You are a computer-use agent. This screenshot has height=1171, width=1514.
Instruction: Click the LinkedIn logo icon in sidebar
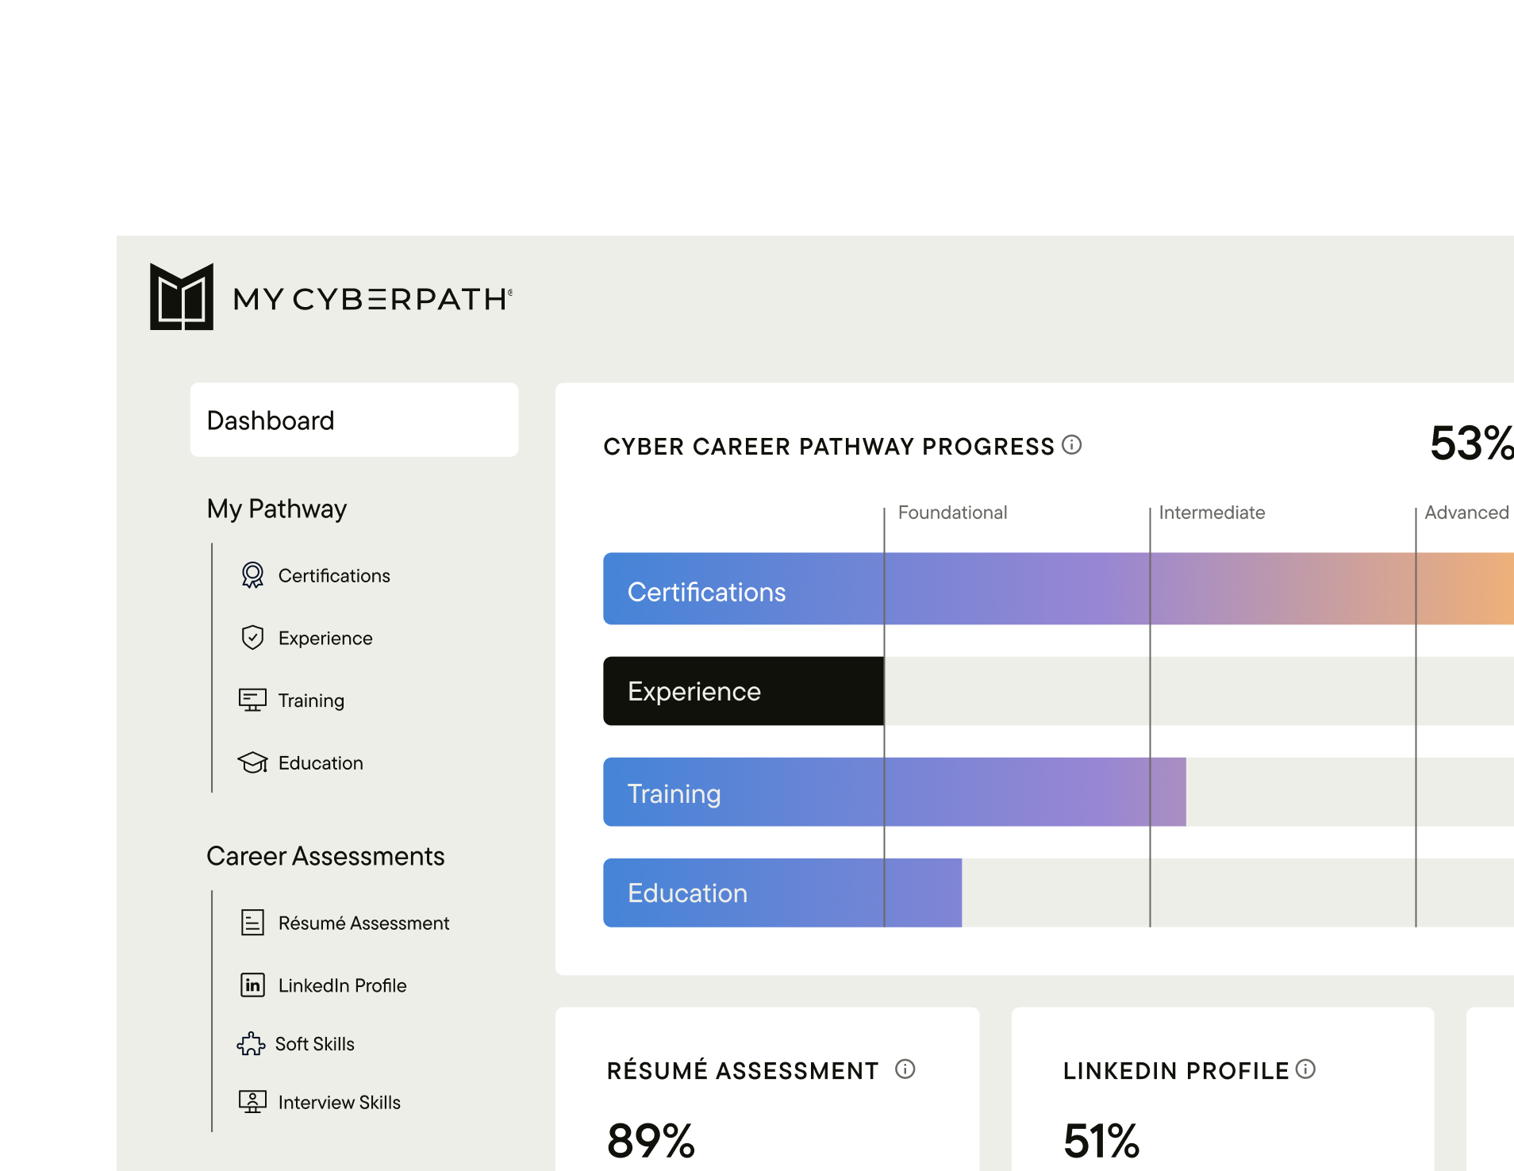click(x=252, y=985)
